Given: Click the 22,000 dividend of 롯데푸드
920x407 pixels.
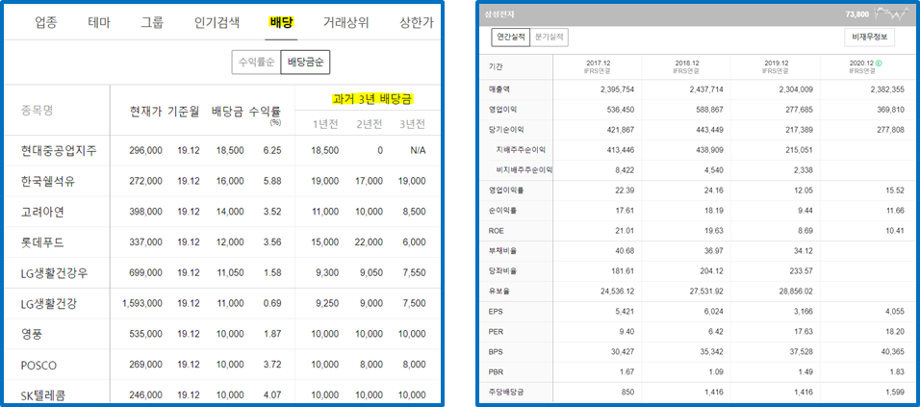Looking at the screenshot, I should click(369, 242).
